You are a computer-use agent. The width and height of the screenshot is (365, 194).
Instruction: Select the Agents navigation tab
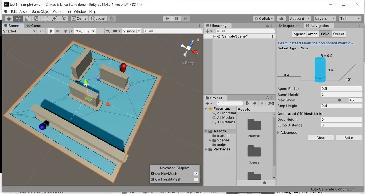tap(299, 34)
